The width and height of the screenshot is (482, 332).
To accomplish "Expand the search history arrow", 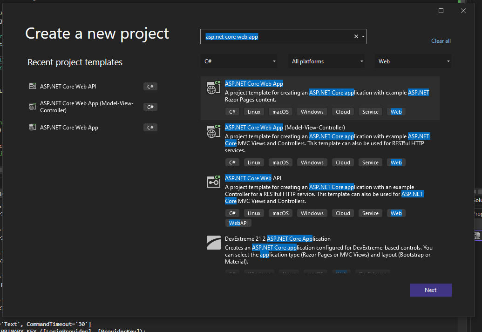I will pos(362,36).
